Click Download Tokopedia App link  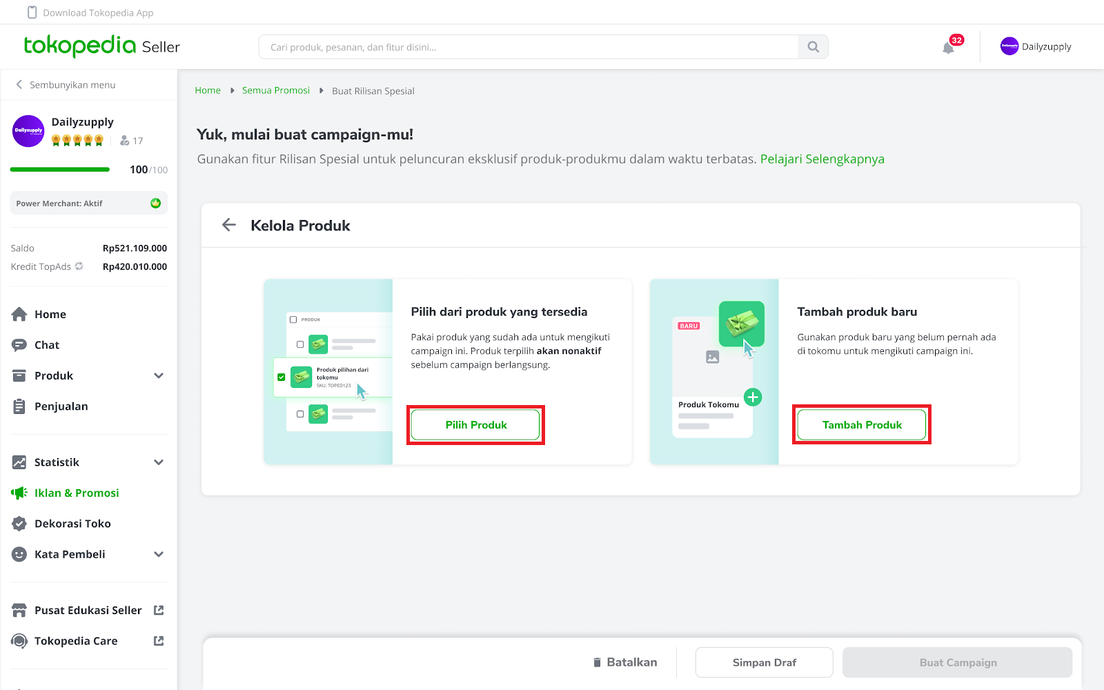point(98,12)
